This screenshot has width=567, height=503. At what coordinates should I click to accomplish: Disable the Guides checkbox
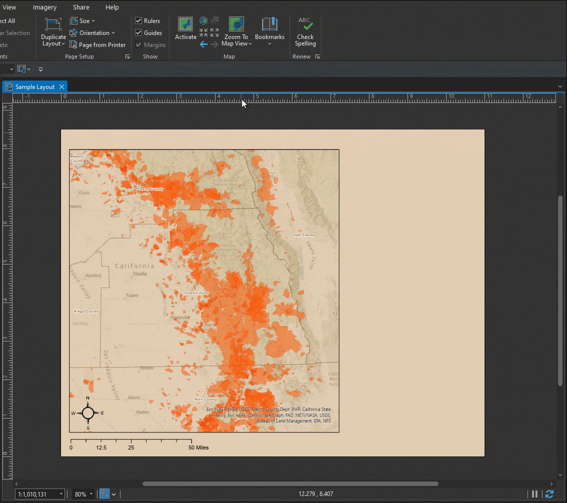coord(139,33)
